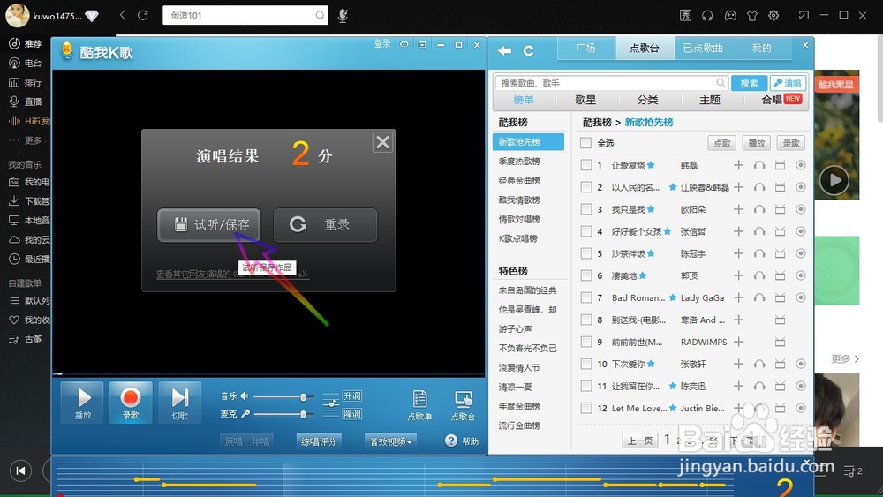The width and height of the screenshot is (883, 497).
Task: Click the 播放 play button in K歌 window
Action: (x=82, y=403)
